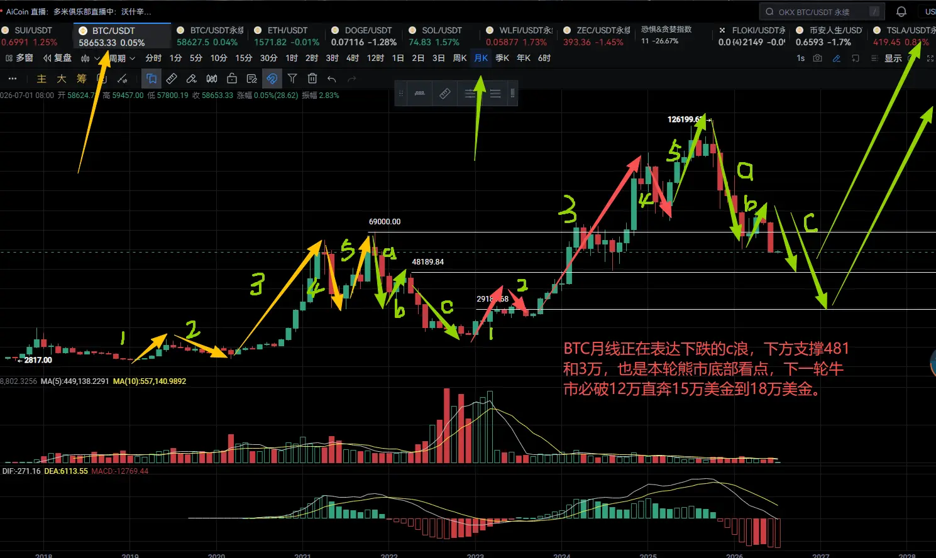Toggle the 主 main indicator

41,79
